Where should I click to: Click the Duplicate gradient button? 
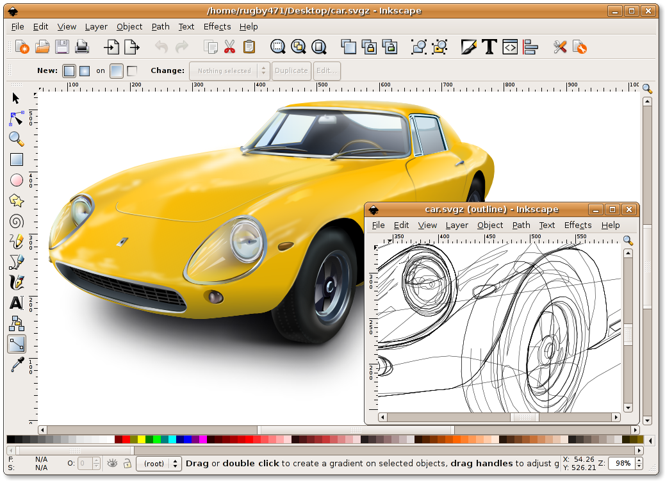(291, 70)
